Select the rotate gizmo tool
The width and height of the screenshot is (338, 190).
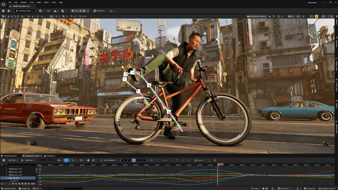pyautogui.click(x=15, y=16)
